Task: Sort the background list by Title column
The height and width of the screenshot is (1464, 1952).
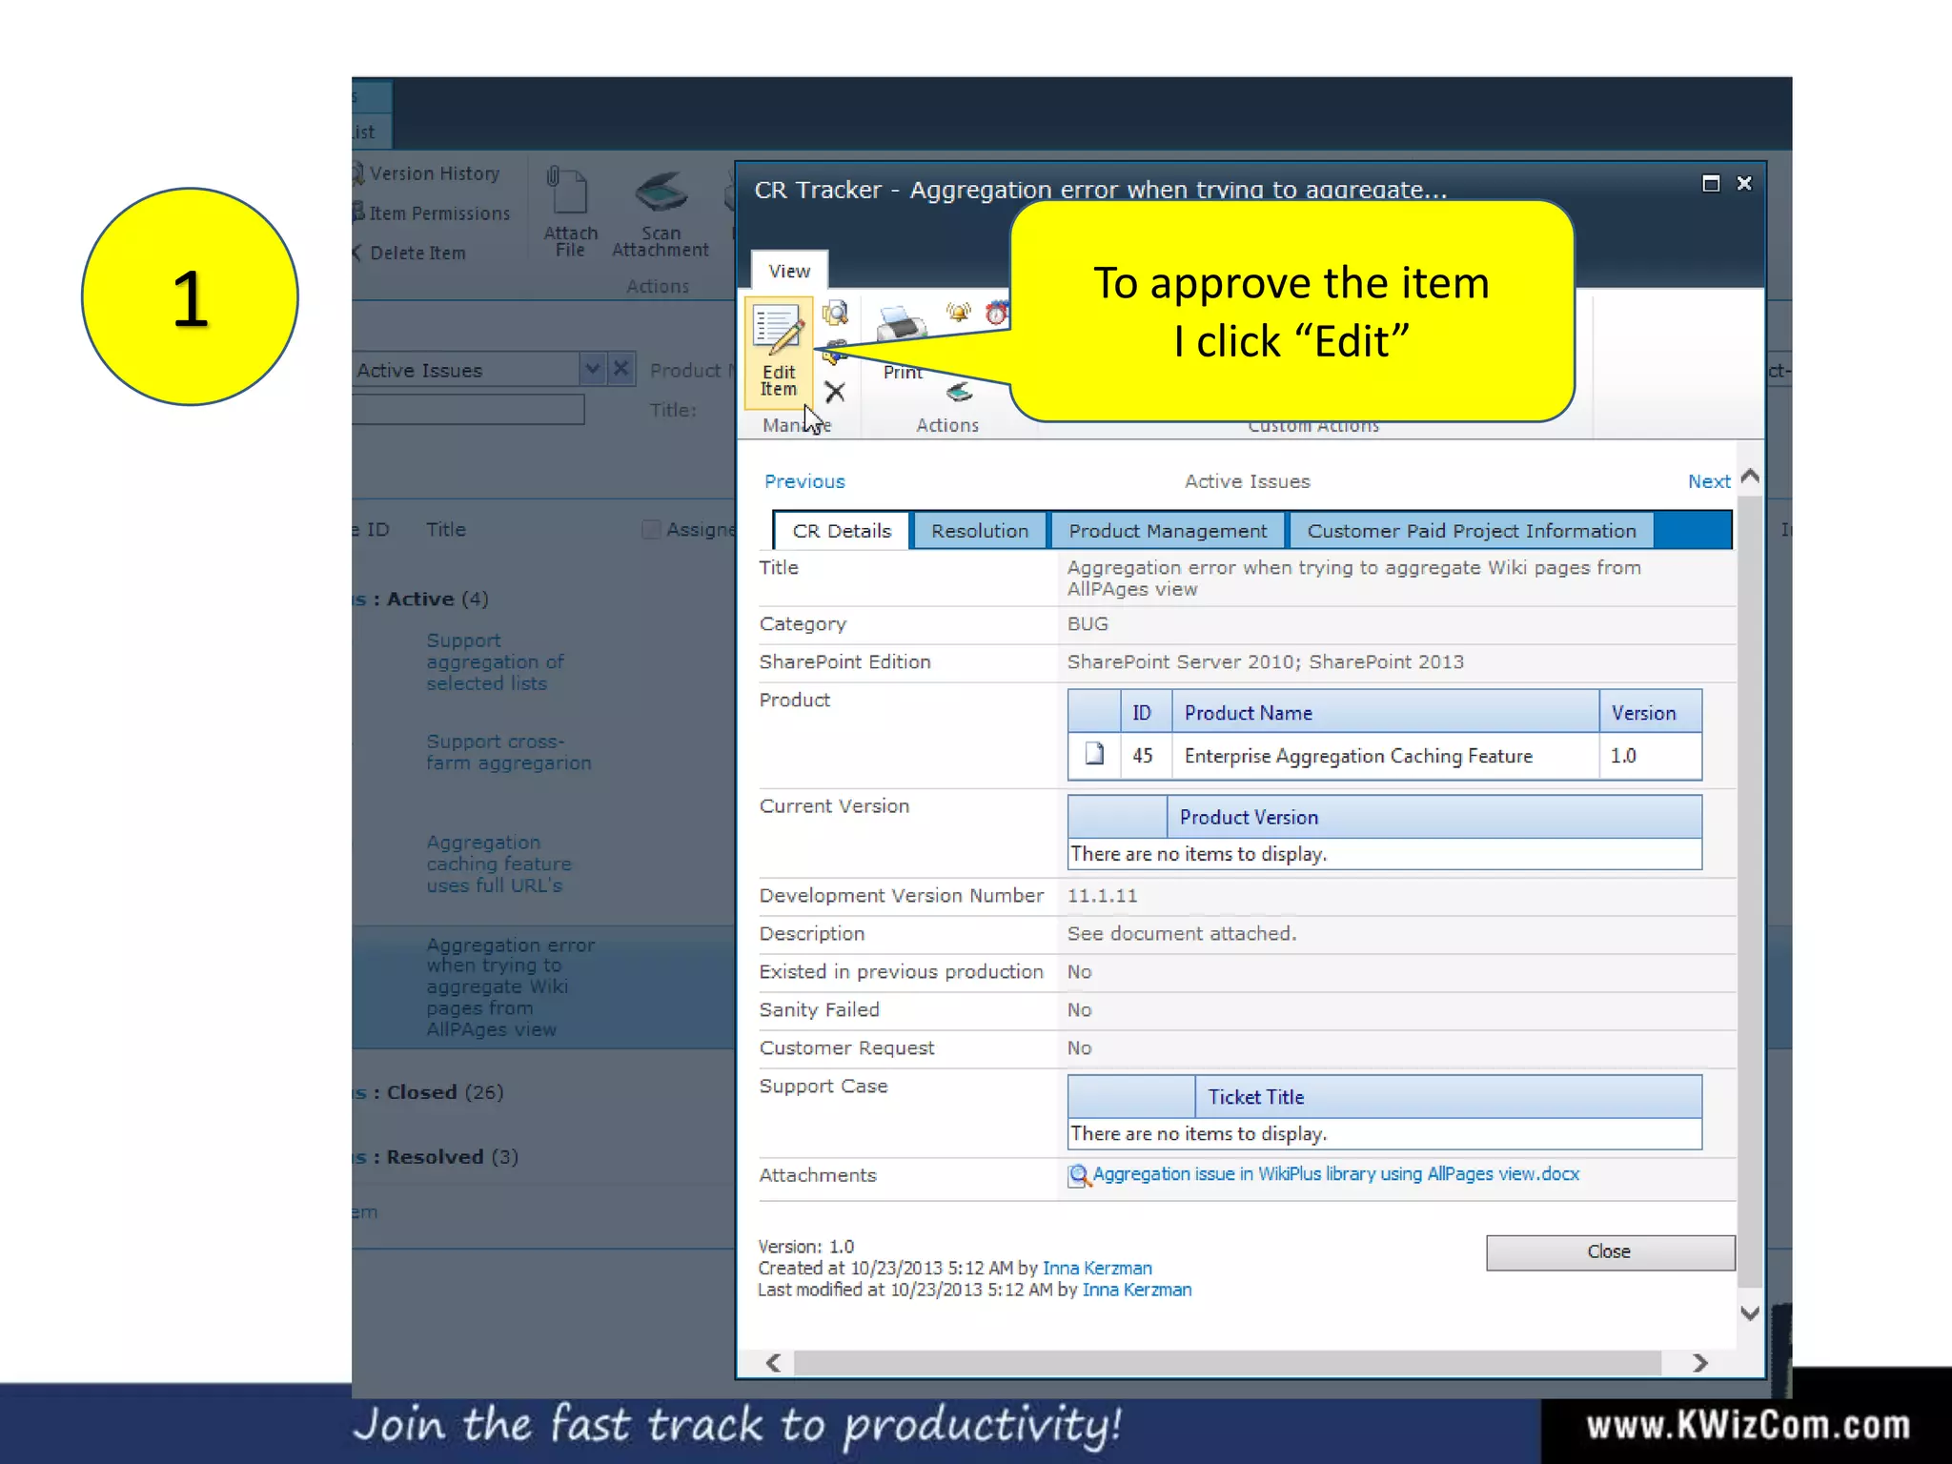Action: tap(446, 529)
